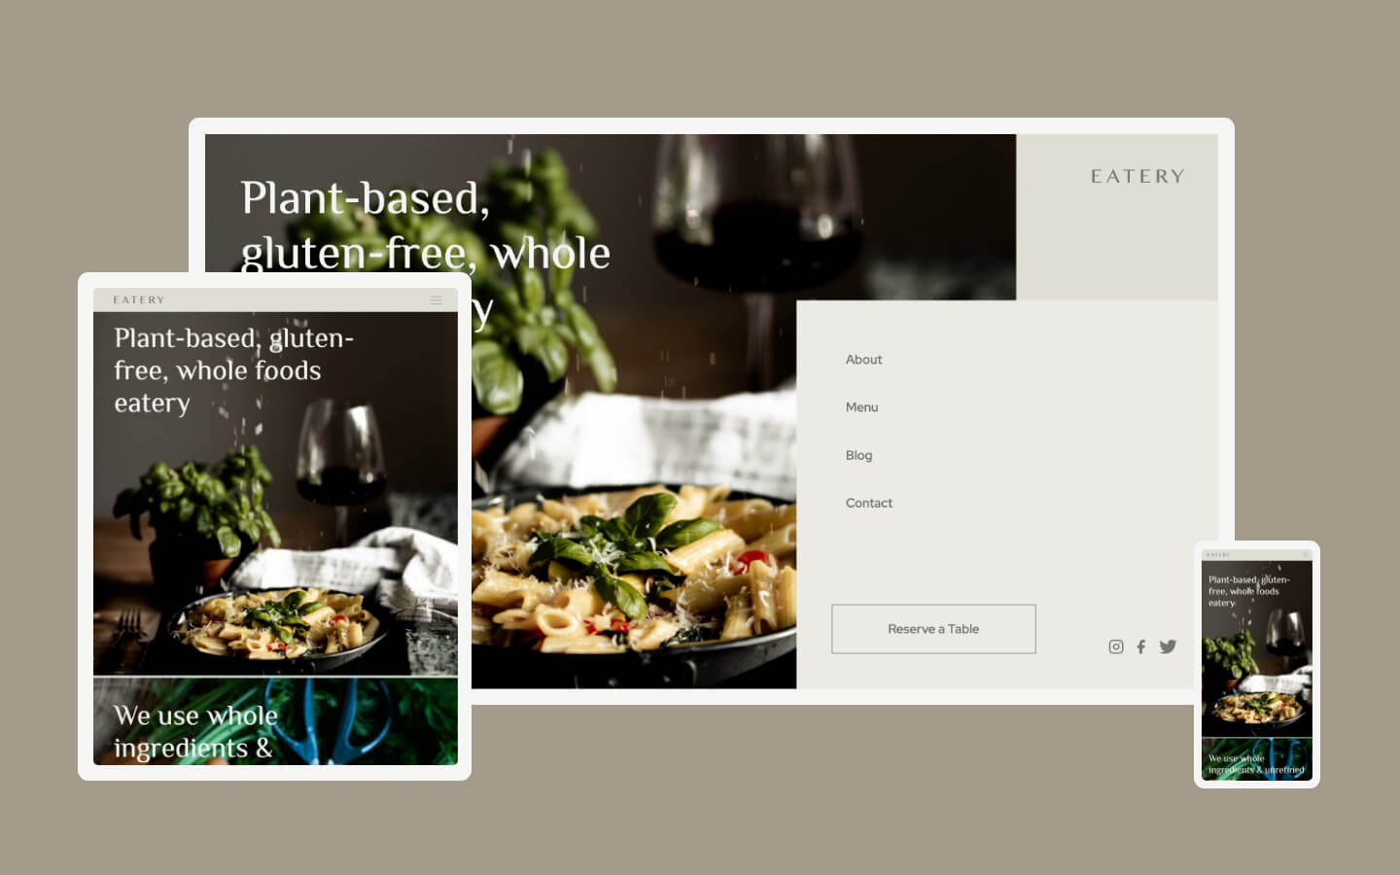
Task: Tap the hamburger menu in phone preview
Action: point(1306,554)
